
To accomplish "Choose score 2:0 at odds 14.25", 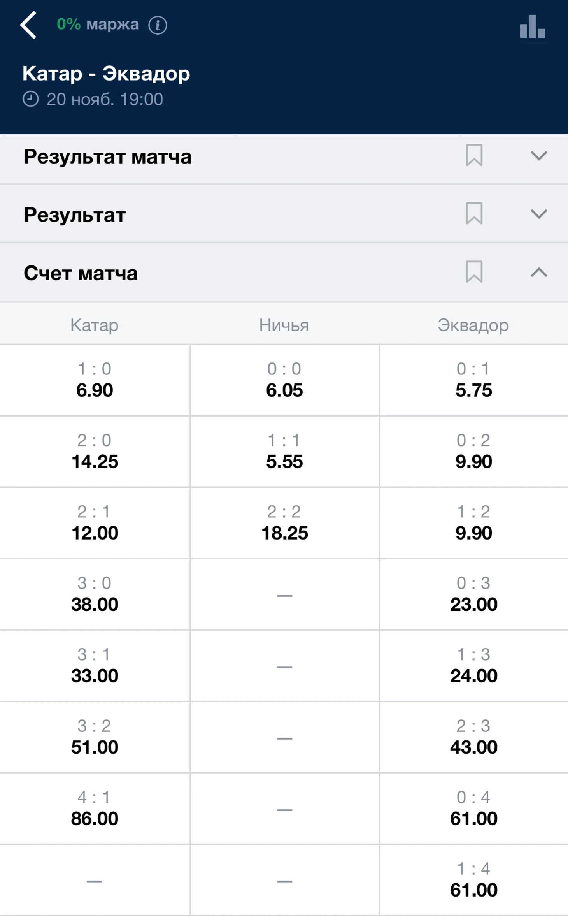I will pyautogui.click(x=95, y=452).
